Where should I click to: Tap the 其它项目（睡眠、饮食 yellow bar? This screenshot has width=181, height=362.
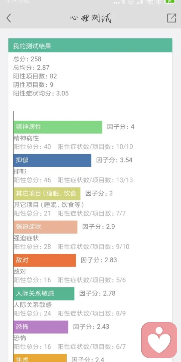[47, 193]
